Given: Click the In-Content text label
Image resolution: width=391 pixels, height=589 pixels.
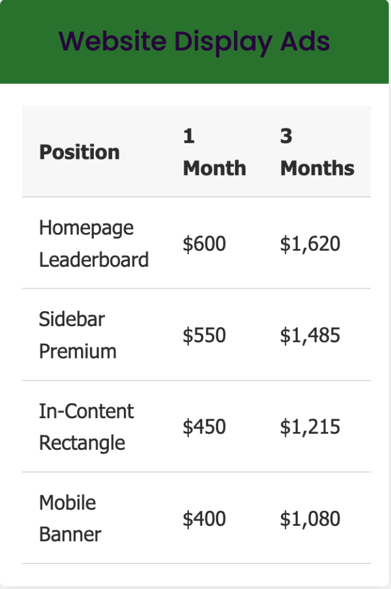Looking at the screenshot, I should pos(86,411).
